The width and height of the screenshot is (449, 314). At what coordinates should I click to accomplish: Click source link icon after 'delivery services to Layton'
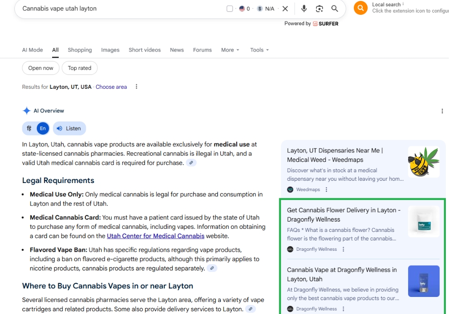(x=250, y=309)
